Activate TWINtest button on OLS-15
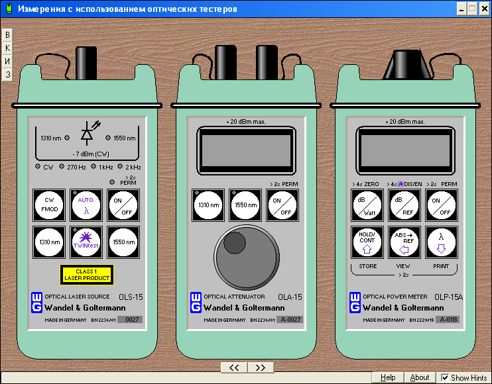 [x=86, y=242]
